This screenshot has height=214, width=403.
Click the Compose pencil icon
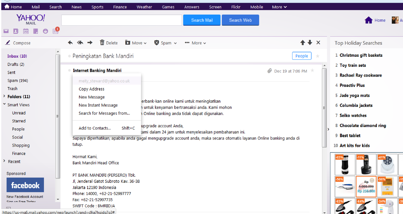pyautogui.click(x=8, y=43)
